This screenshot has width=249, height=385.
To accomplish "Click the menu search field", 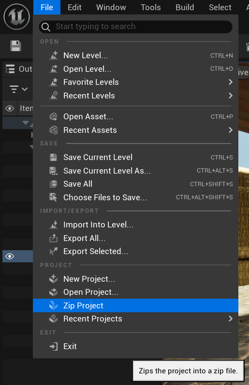I will pyautogui.click(x=135, y=27).
